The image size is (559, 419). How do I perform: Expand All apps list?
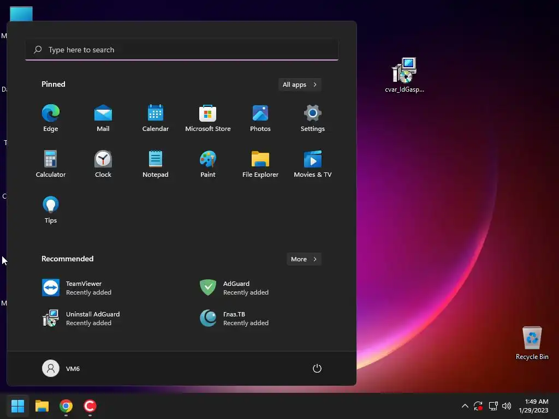300,85
